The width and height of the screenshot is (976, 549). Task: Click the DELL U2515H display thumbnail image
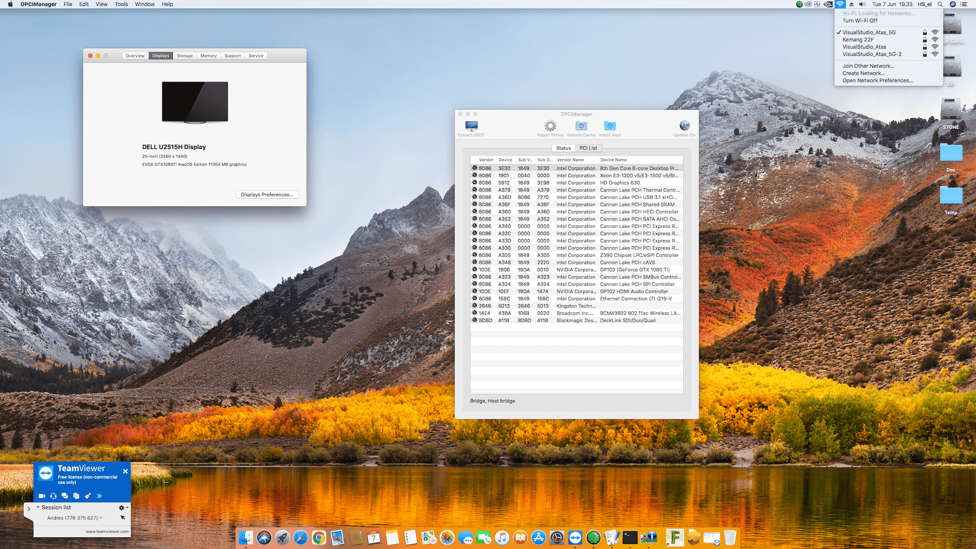pyautogui.click(x=195, y=102)
